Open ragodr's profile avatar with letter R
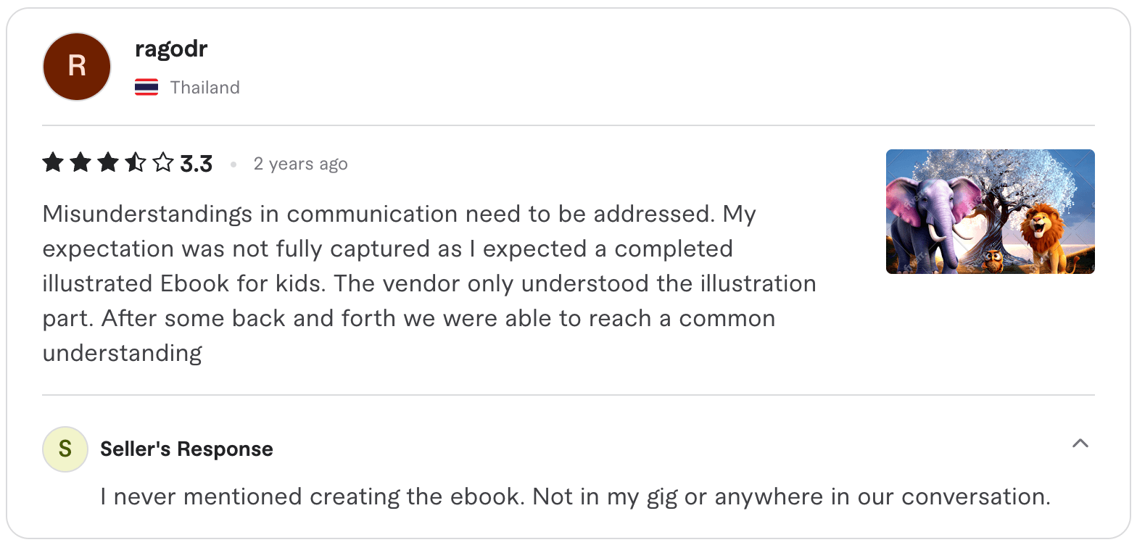This screenshot has height=545, width=1137. tap(76, 66)
